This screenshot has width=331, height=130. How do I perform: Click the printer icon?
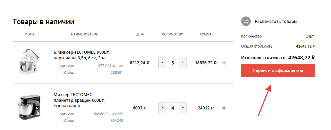[x=246, y=21]
